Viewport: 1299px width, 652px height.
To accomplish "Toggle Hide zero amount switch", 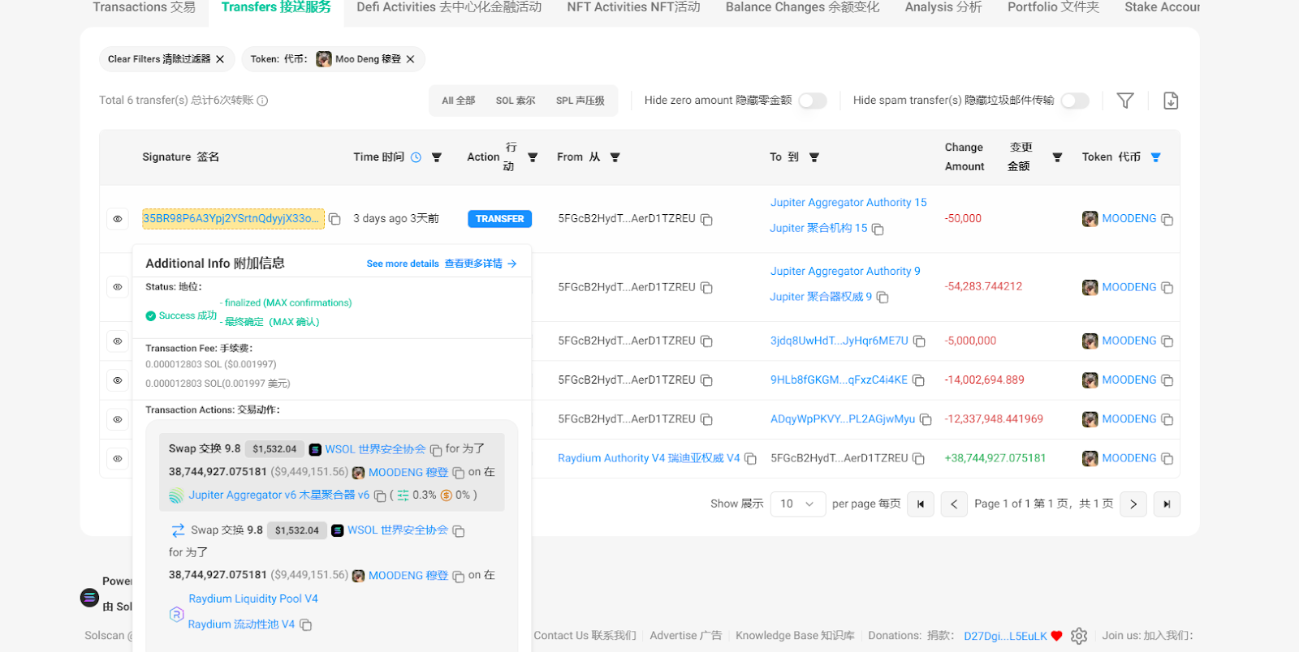I will click(x=812, y=101).
